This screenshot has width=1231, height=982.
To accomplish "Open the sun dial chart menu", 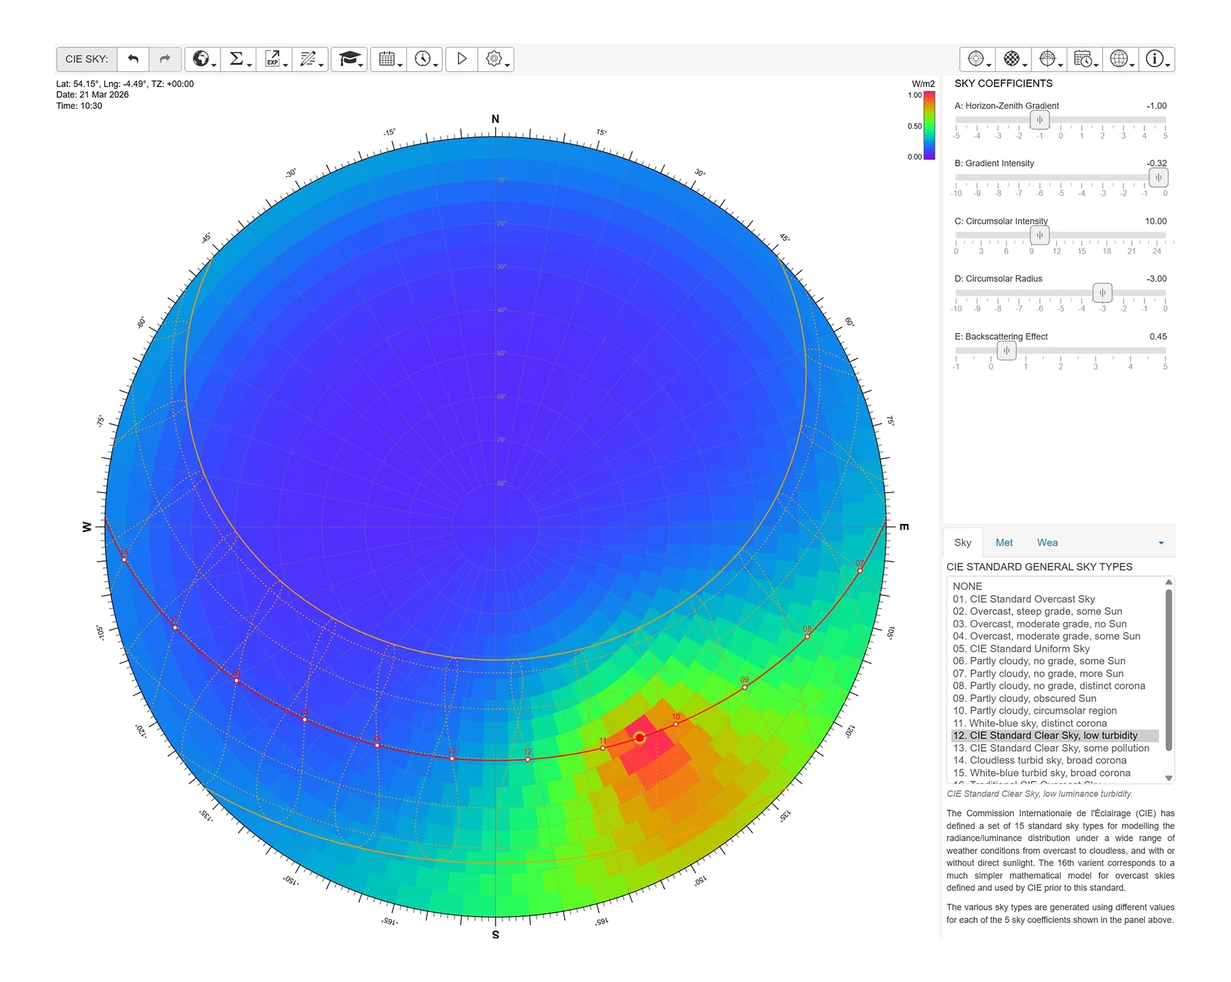I will pos(978,59).
